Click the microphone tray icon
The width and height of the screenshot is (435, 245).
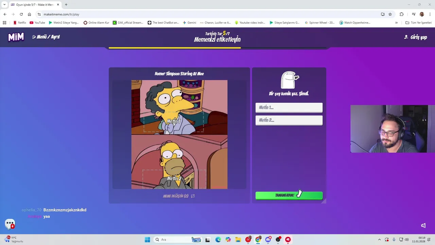click(x=394, y=240)
